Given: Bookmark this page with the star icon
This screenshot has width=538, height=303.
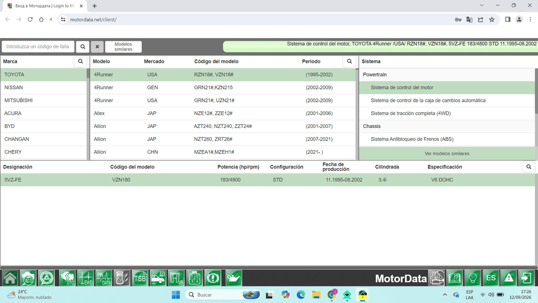Looking at the screenshot, I should pyautogui.click(x=492, y=19).
